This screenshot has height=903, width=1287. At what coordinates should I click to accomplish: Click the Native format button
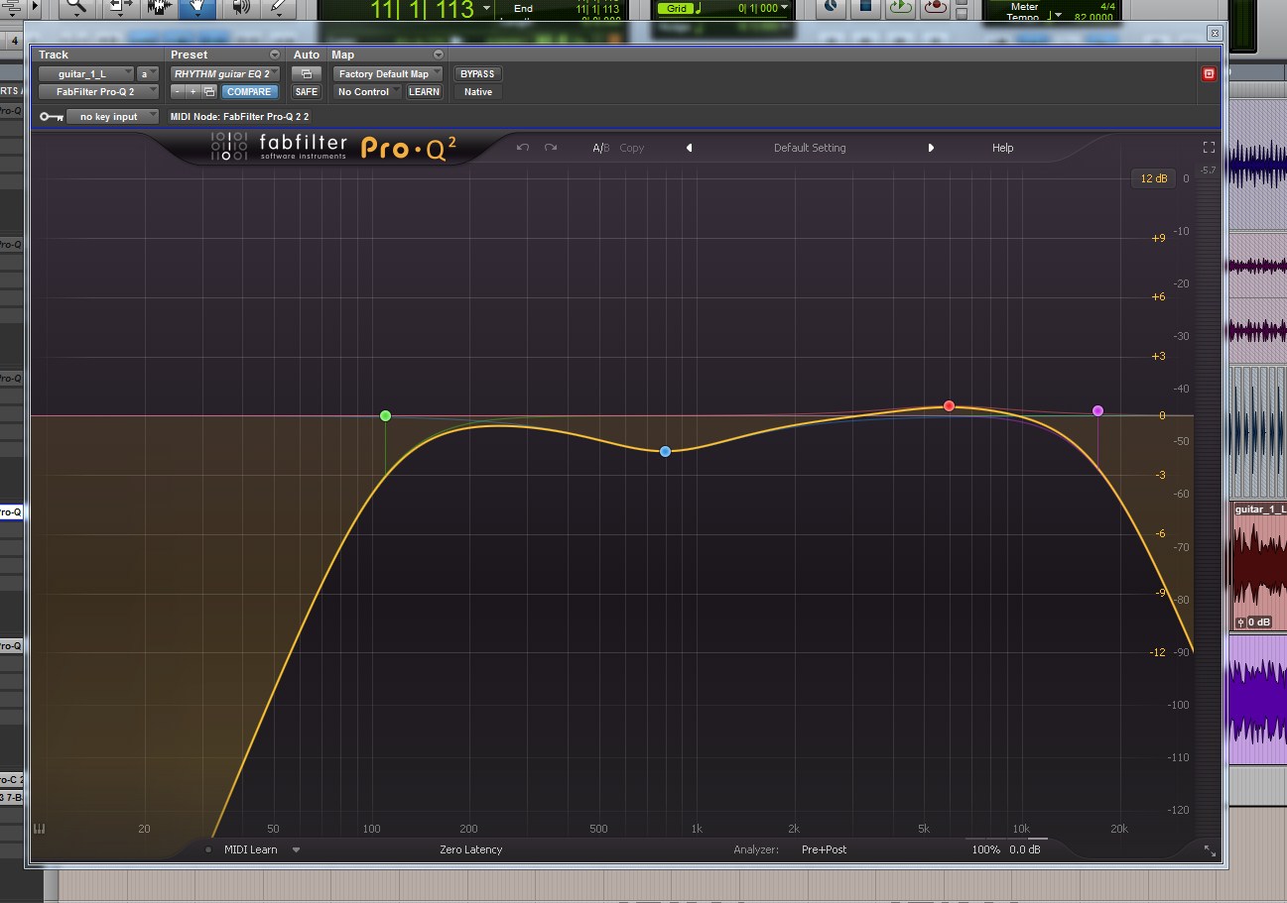(477, 91)
